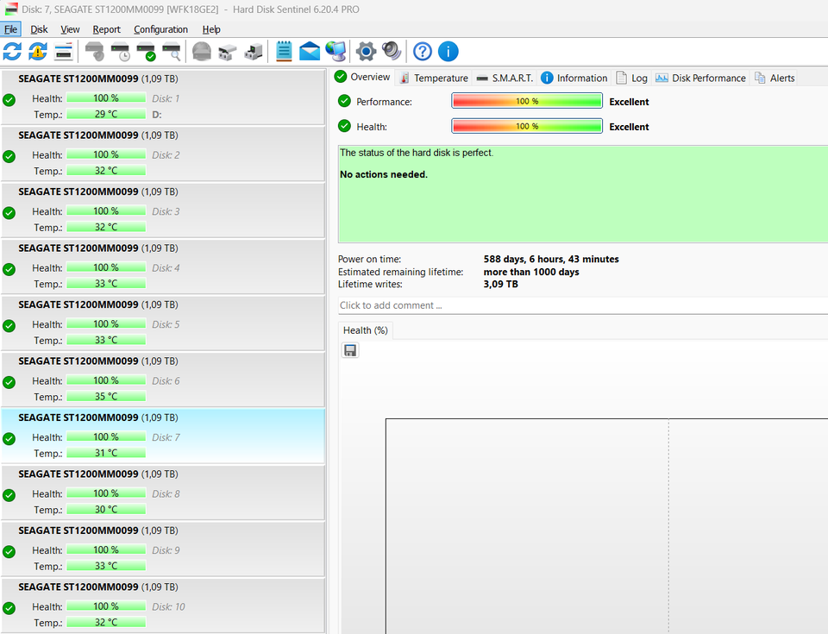Click the blue envelope e-mail icon

click(x=310, y=52)
